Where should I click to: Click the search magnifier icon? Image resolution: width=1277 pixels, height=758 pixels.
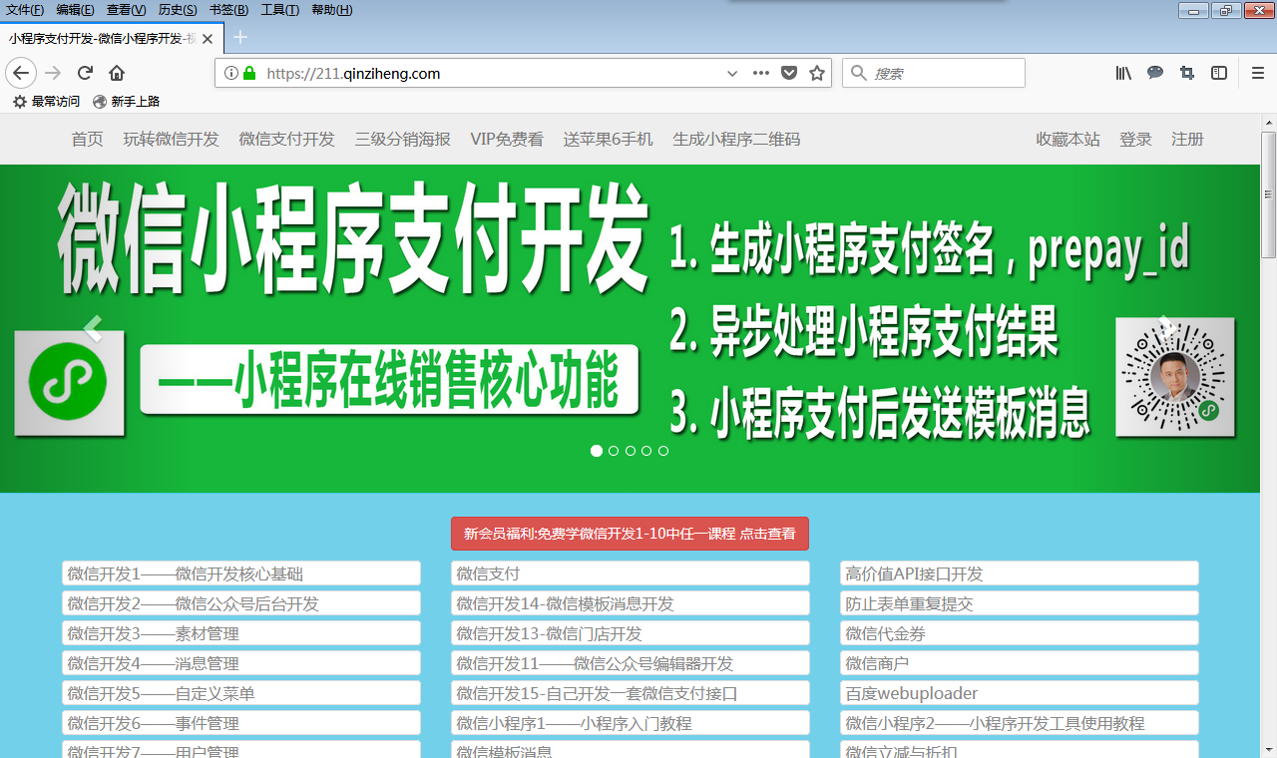pos(857,73)
